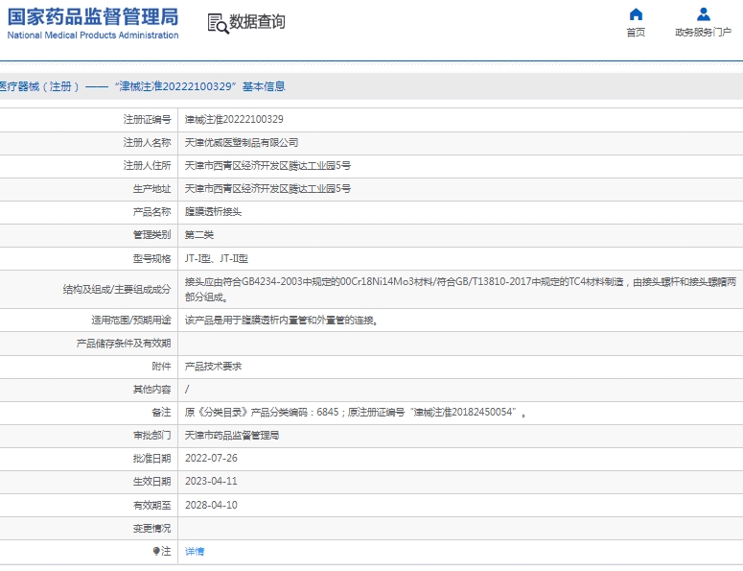Click the 详情 details link
Screen dimensions: 743x571
click(x=194, y=551)
